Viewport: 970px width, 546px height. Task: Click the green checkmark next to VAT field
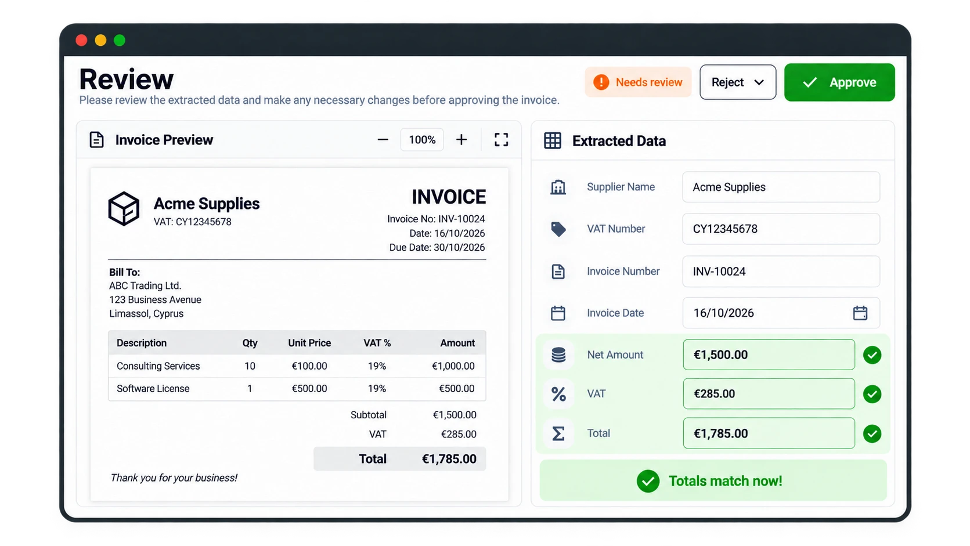872,395
